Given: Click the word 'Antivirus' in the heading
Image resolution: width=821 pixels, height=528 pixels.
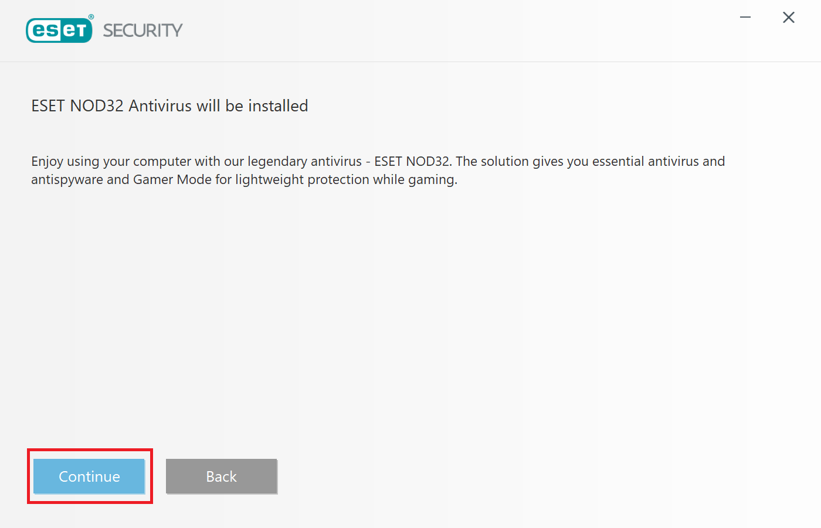Looking at the screenshot, I should click(x=160, y=106).
